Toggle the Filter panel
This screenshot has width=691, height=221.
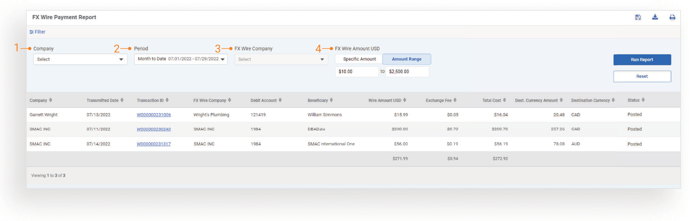[x=38, y=32]
